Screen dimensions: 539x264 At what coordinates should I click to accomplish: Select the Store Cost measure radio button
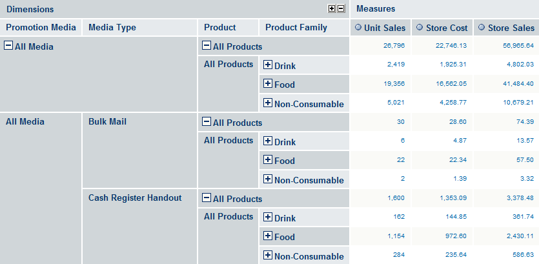pyautogui.click(x=420, y=27)
